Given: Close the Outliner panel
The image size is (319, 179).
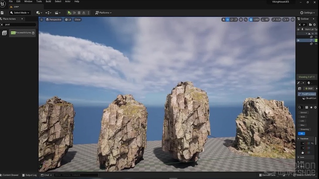Looking at the screenshot, I should click(x=313, y=19).
